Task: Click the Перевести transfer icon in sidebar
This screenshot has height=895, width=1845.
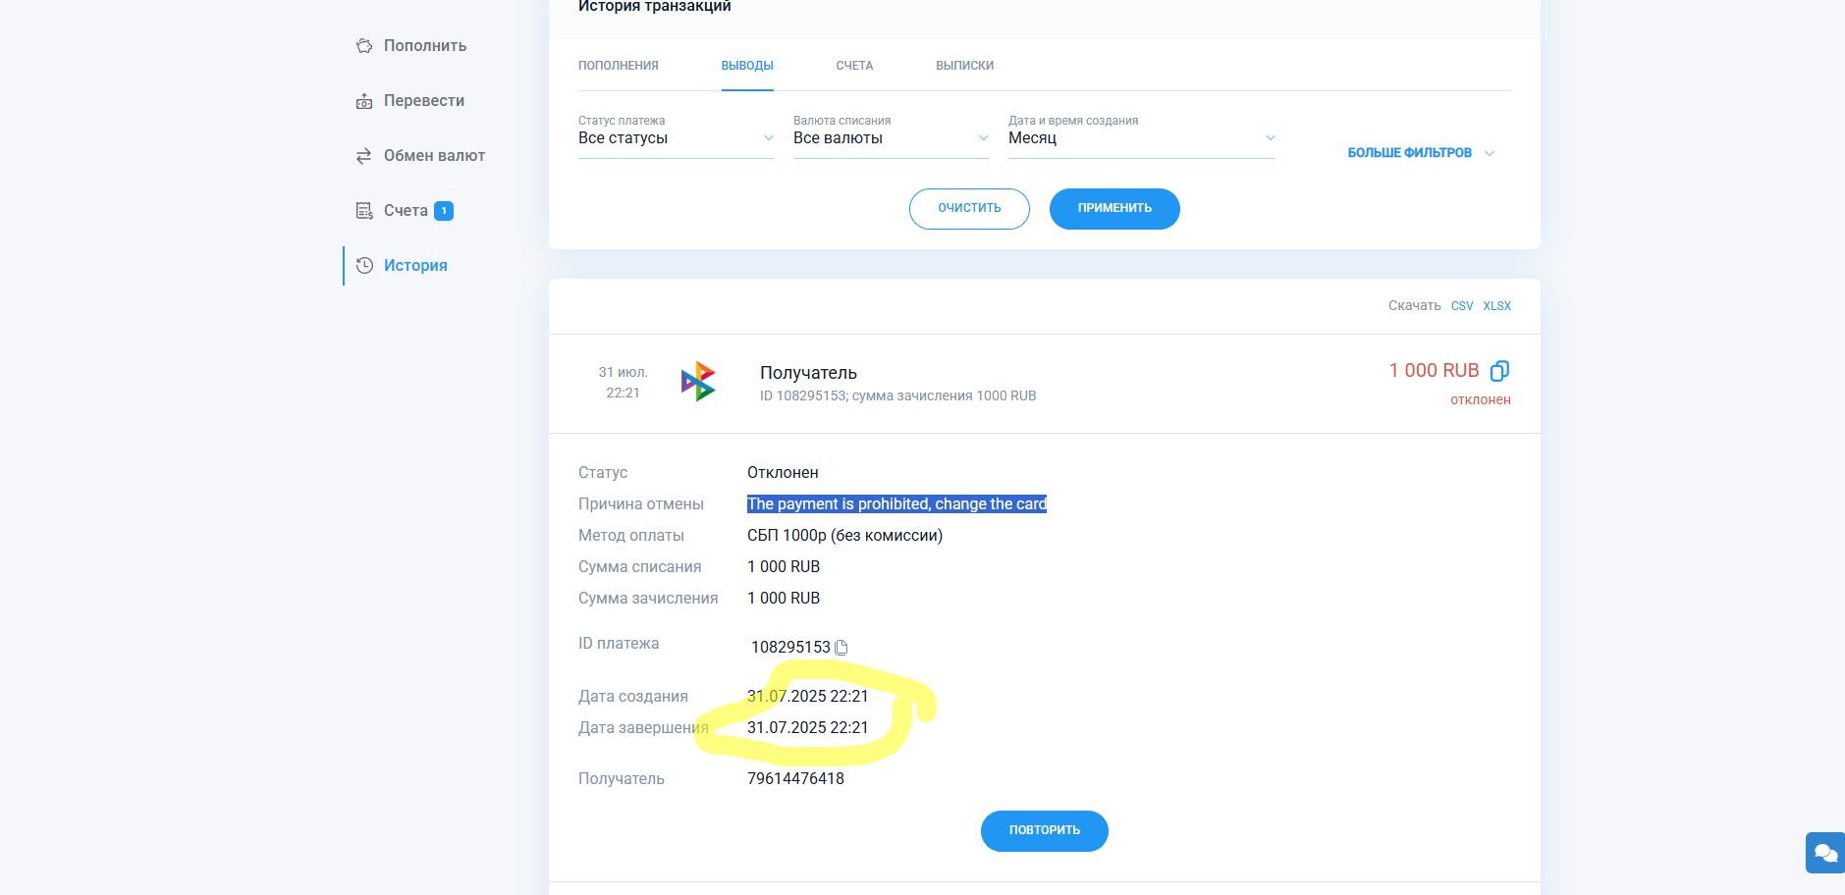Action: [364, 101]
